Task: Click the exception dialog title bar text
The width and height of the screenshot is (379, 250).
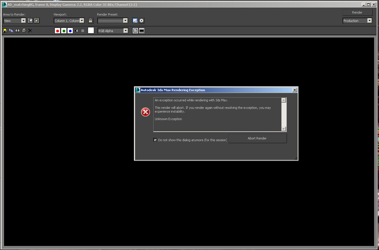Action: click(x=173, y=90)
